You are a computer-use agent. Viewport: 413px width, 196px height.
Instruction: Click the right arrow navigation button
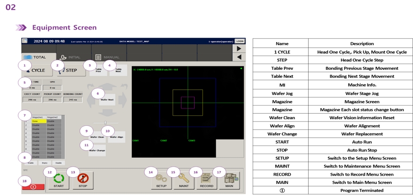tap(239, 49)
